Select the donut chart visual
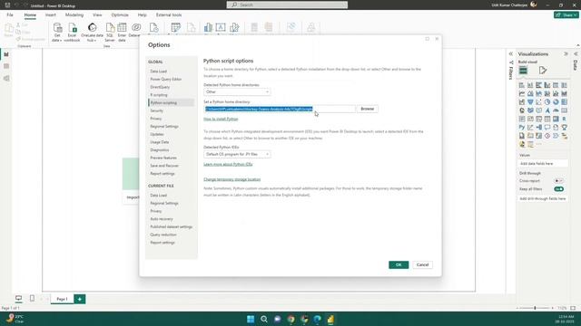581x326 pixels. (x=556, y=102)
